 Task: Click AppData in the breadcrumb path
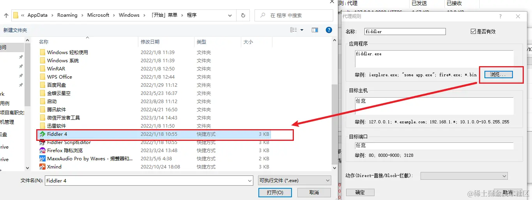(x=37, y=15)
